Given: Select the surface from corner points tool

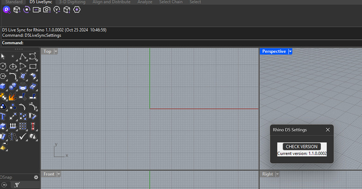Looking at the screenshot, I should click(x=23, y=77).
